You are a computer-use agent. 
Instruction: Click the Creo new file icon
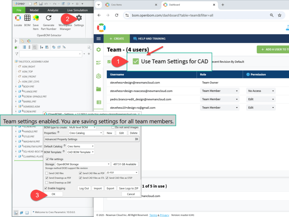[x=30, y=4]
